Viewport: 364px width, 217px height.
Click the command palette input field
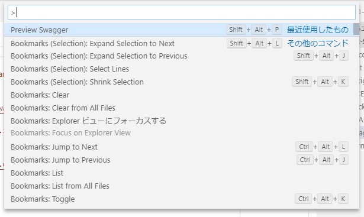(x=182, y=12)
